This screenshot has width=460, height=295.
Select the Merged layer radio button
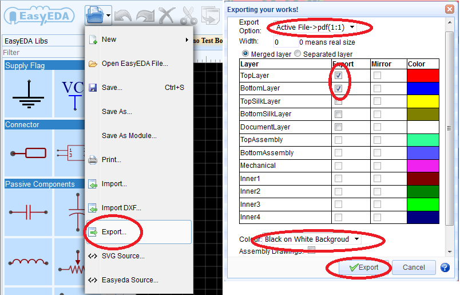245,54
